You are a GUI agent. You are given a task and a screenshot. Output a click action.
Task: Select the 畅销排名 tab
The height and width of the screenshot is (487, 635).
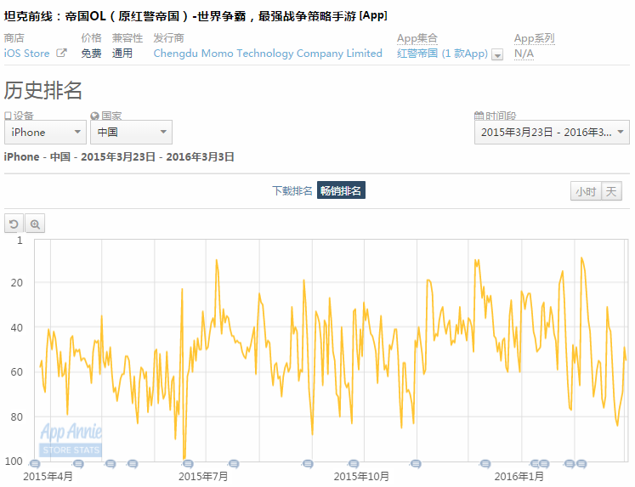click(x=341, y=190)
